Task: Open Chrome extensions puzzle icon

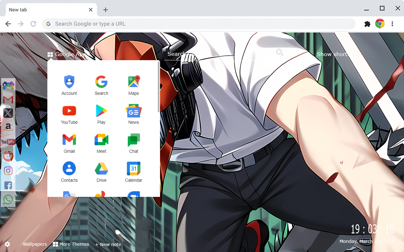Action: pyautogui.click(x=367, y=24)
